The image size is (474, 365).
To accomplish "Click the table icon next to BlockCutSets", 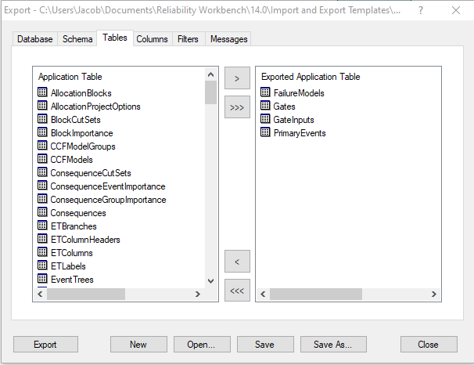I will [x=43, y=119].
